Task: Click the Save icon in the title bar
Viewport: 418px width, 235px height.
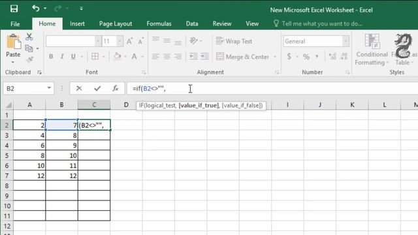Action: 14,8
